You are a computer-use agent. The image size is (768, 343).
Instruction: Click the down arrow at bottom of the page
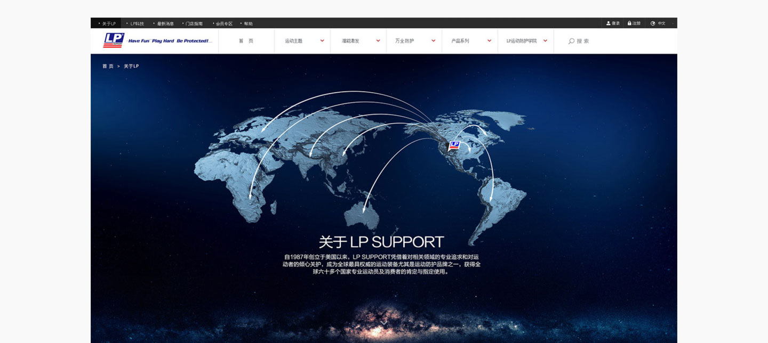[x=383, y=323]
